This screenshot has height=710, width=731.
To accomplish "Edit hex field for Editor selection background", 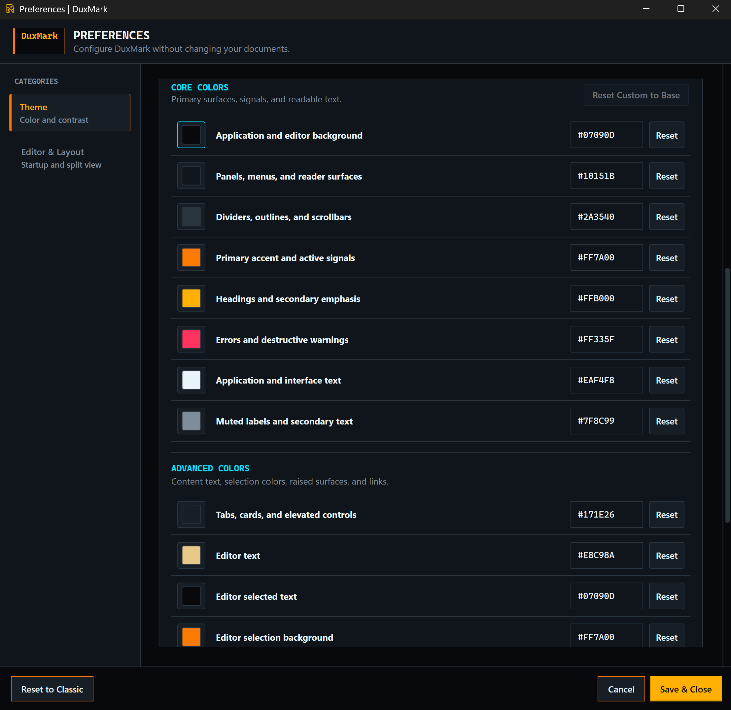I will (607, 636).
